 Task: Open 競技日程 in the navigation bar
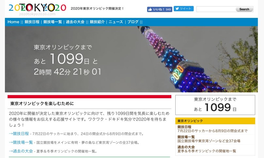32,22
